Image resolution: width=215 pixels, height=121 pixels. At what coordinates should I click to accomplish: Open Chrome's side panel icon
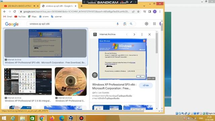tap(149, 12)
